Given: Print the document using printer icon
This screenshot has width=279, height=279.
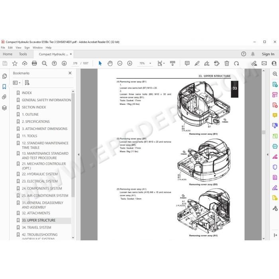Looking at the screenshot, I should [x=34, y=63].
